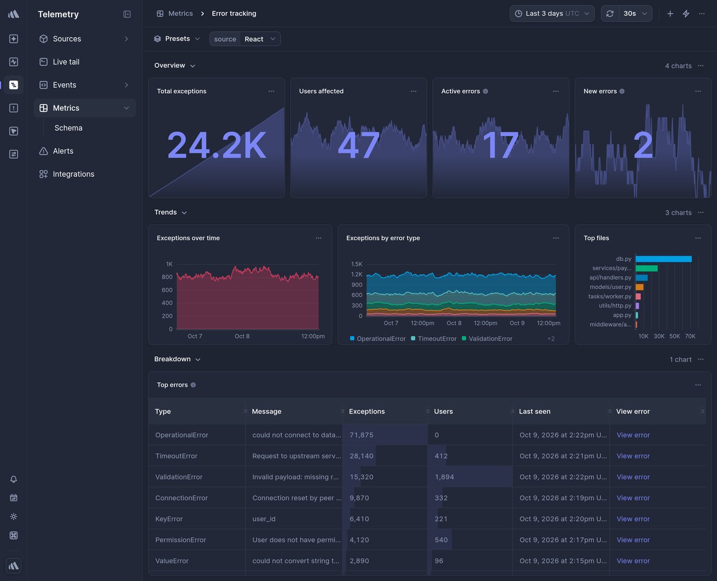Viewport: 717px width, 581px height.
Task: Click the calendar icon in bottom rail
Action: (x=13, y=498)
